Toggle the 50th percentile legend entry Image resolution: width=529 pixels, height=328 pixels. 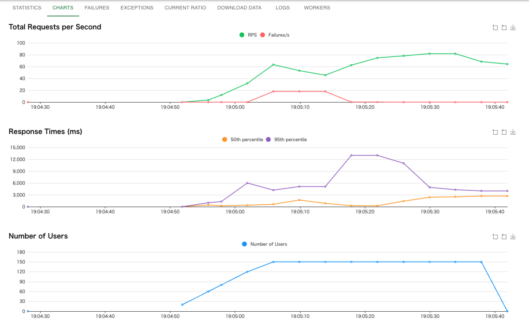point(242,140)
